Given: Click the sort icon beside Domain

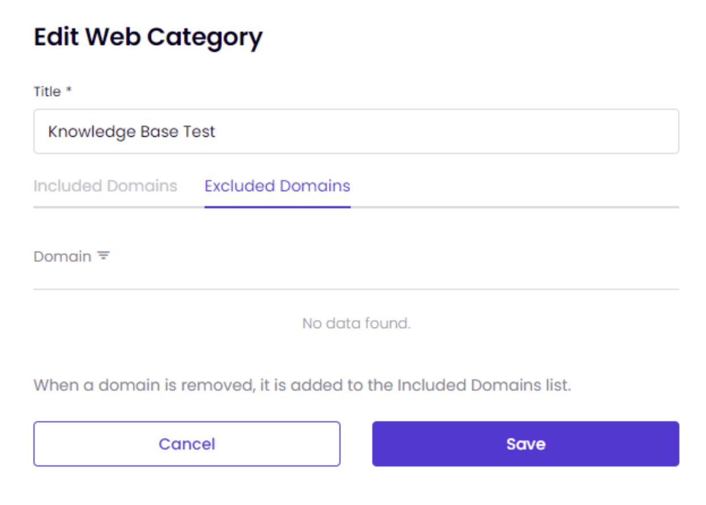Looking at the screenshot, I should click(x=103, y=256).
